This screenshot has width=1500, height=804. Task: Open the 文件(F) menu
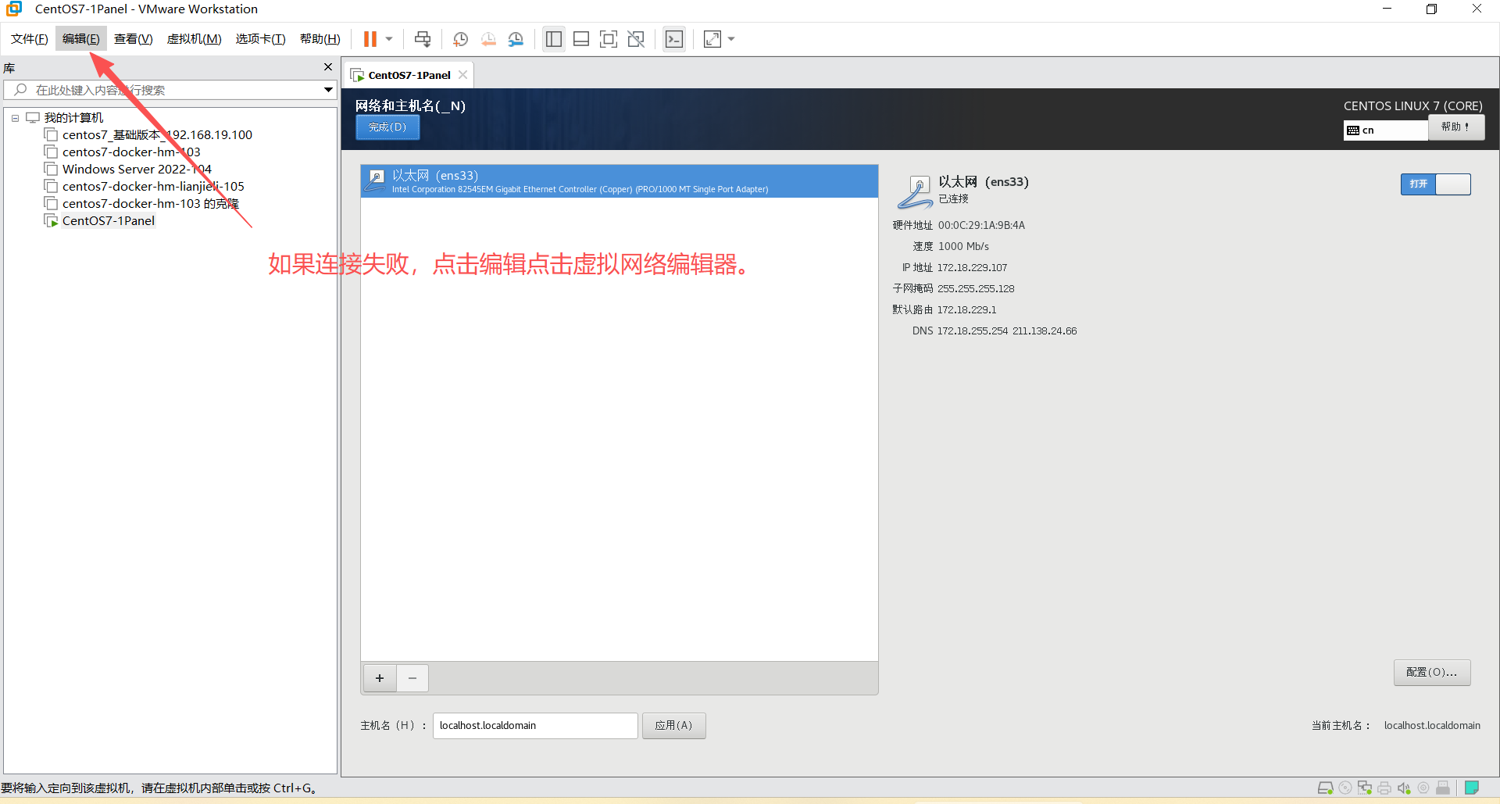coord(30,39)
